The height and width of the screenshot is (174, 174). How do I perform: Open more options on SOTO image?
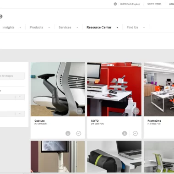click(136, 111)
